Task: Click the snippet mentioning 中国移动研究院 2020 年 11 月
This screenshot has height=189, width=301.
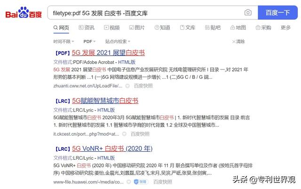Action: point(153,169)
